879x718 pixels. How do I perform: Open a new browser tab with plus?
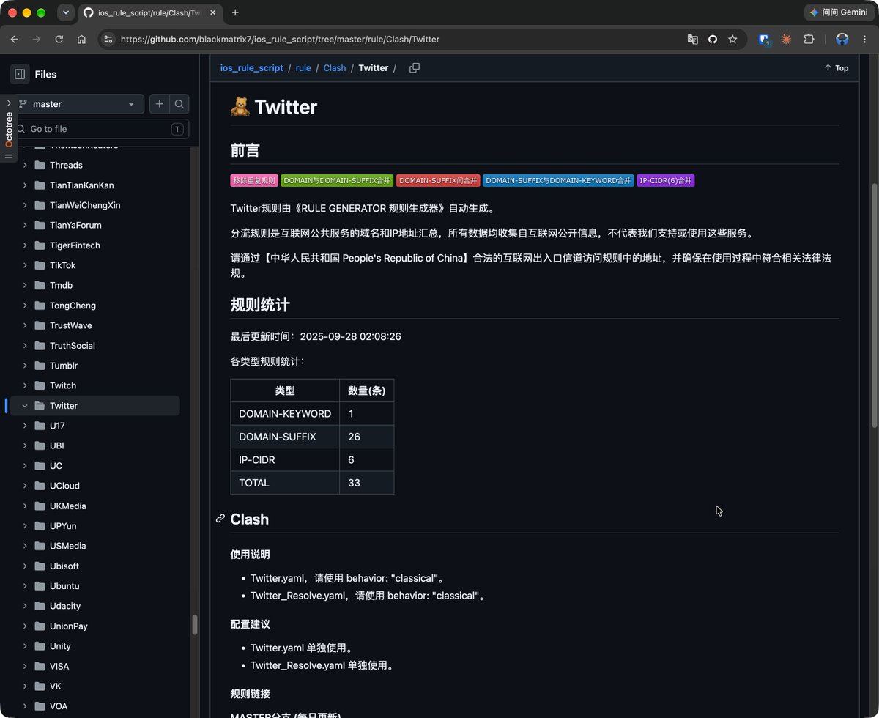235,12
